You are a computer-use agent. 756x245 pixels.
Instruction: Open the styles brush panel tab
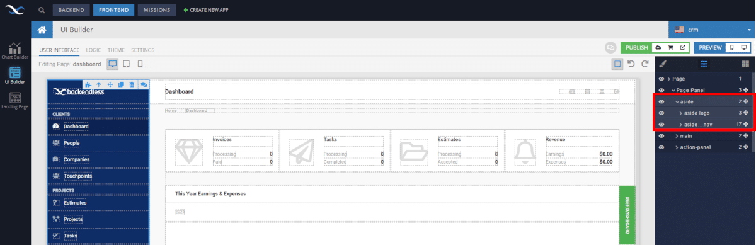point(662,64)
